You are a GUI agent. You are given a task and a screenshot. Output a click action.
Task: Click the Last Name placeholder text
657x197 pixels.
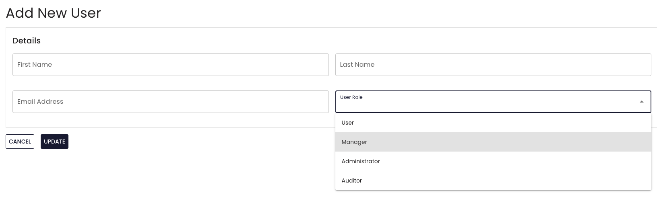click(x=357, y=64)
